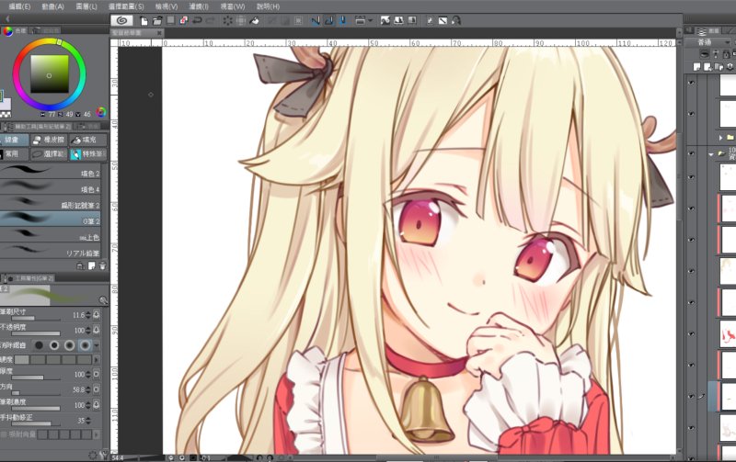Click the Clip Studio spiral launcher icon
The width and height of the screenshot is (736, 462).
pyautogui.click(x=121, y=19)
